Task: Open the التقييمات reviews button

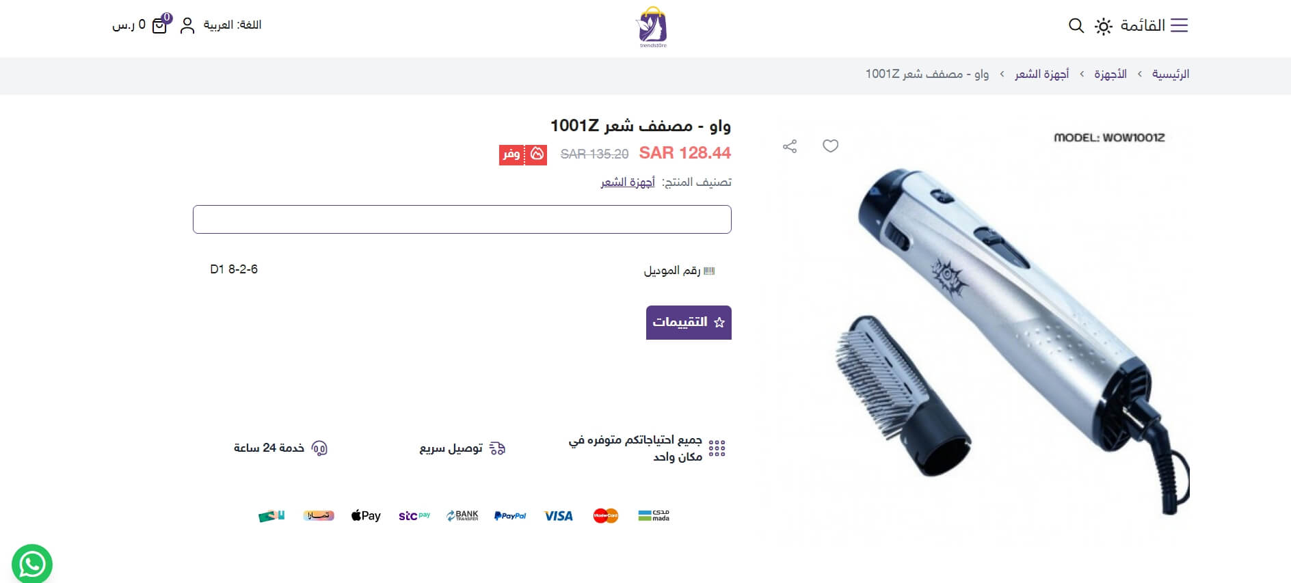Action: pos(689,323)
